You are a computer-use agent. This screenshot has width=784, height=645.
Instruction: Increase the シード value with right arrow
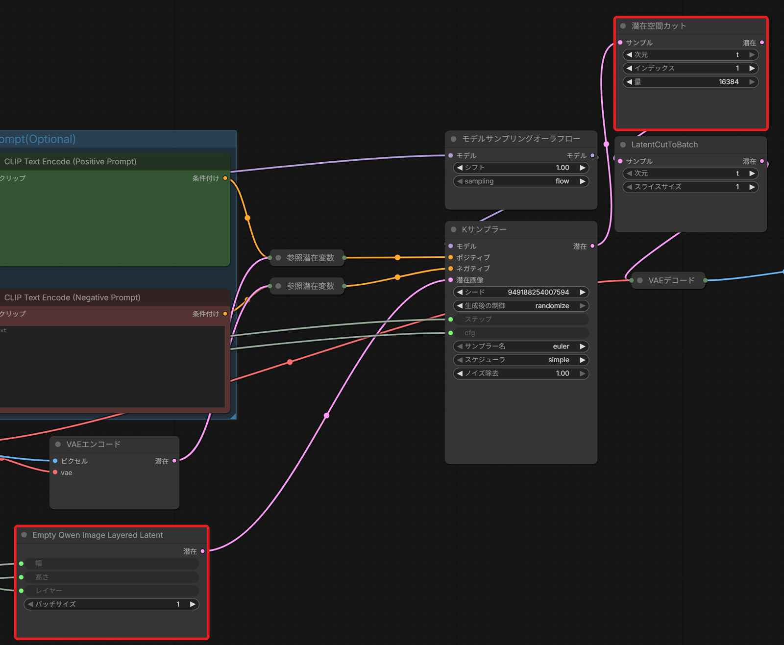[582, 292]
